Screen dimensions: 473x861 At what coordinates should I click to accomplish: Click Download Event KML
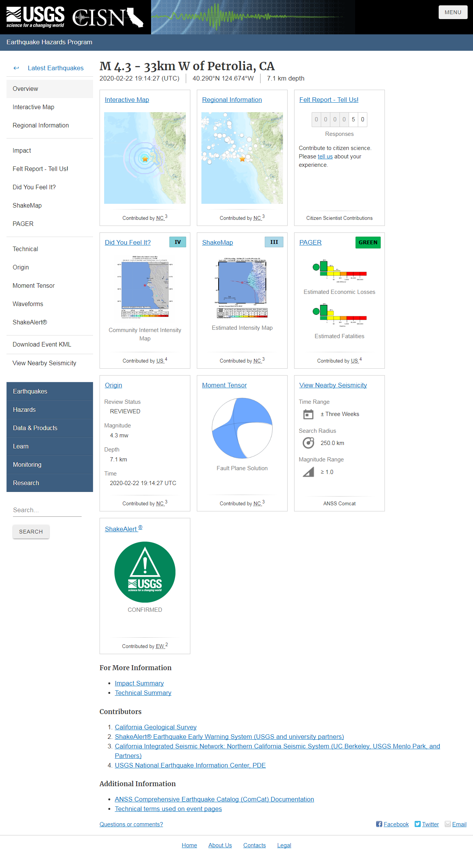coord(50,344)
